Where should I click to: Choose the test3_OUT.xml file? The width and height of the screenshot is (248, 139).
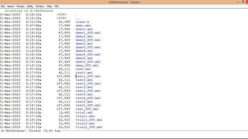pos(88,91)
